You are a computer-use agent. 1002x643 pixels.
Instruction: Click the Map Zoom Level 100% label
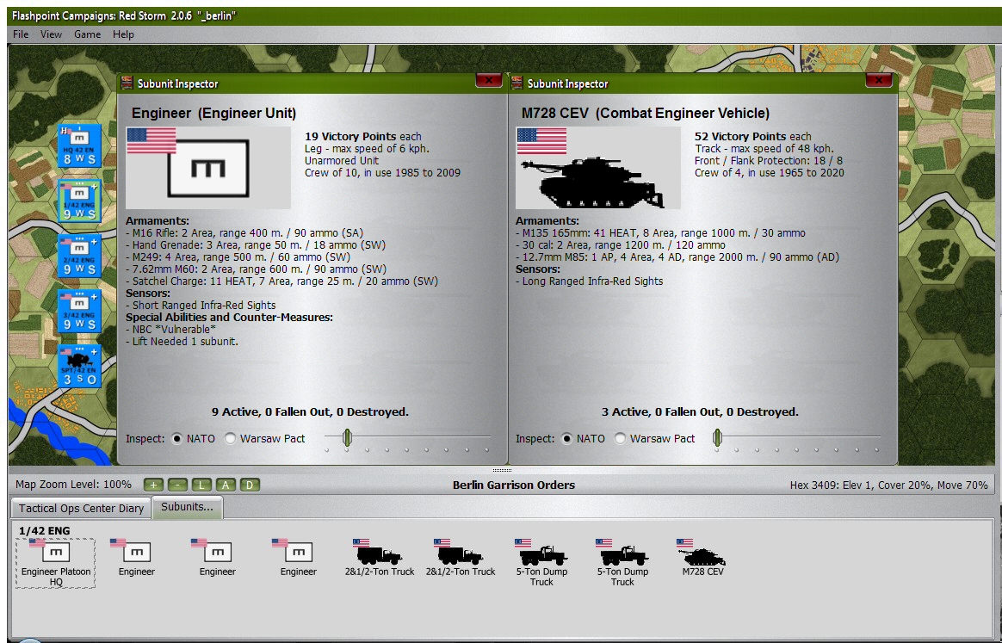click(73, 485)
